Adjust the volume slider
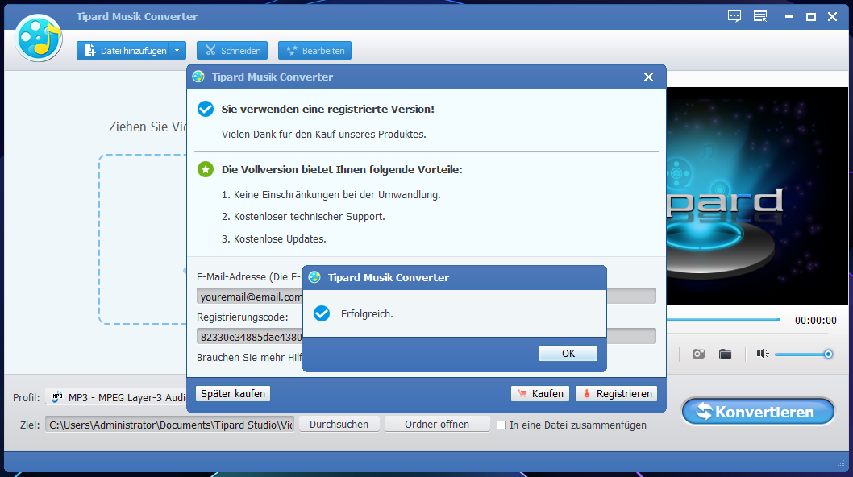 pos(803,355)
